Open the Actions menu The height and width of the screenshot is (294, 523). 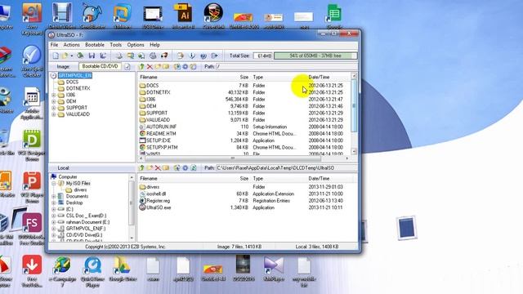coord(71,45)
